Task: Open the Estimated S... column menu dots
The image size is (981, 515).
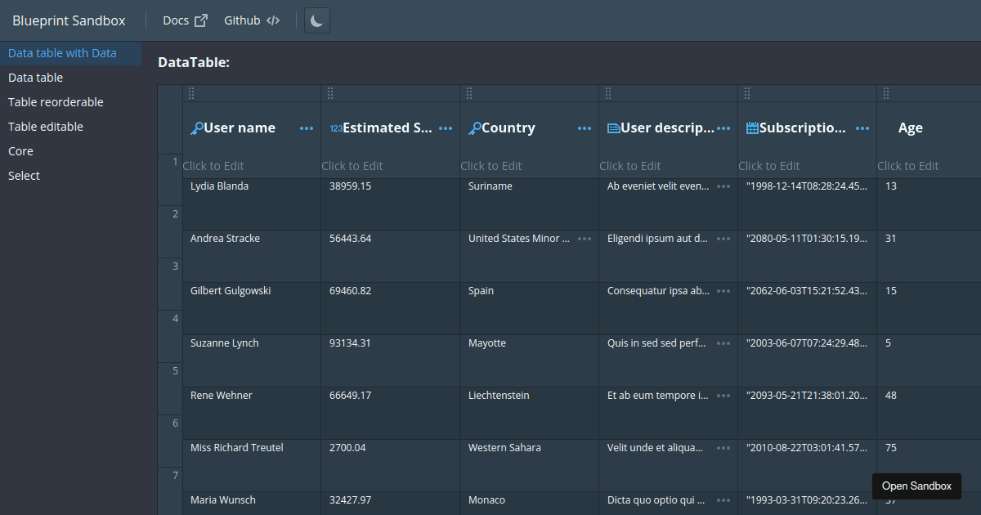Action: [x=446, y=128]
